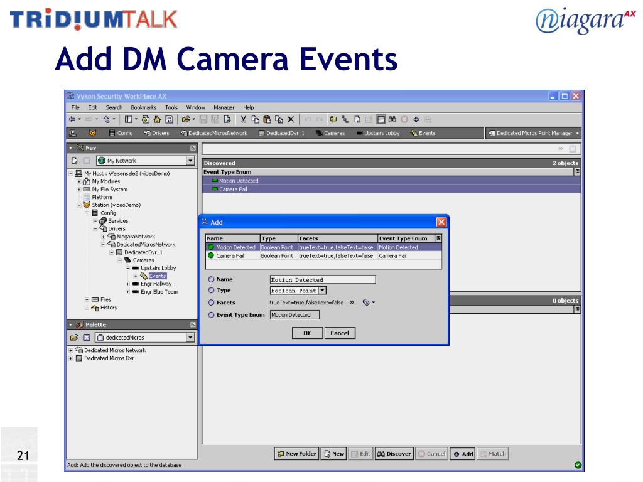Expand Dedicated Micros Network in palette

click(x=71, y=350)
